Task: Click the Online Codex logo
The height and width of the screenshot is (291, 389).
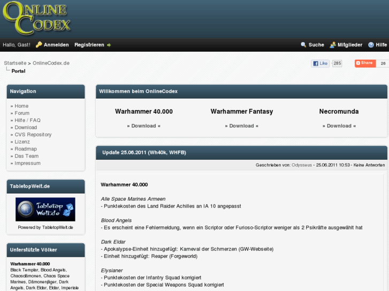Action: coord(37,18)
